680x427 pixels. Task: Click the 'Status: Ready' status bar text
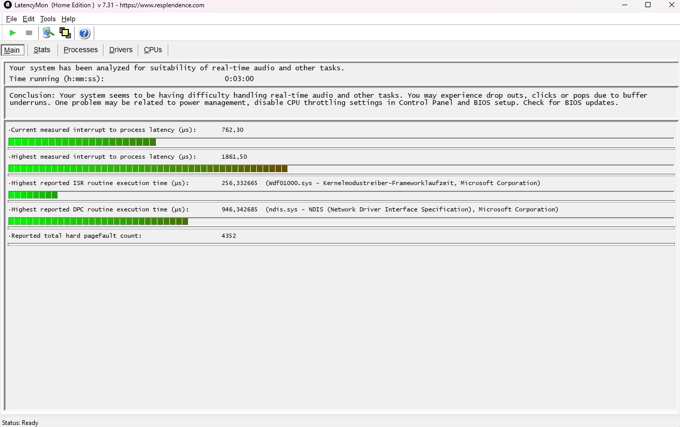(x=20, y=423)
